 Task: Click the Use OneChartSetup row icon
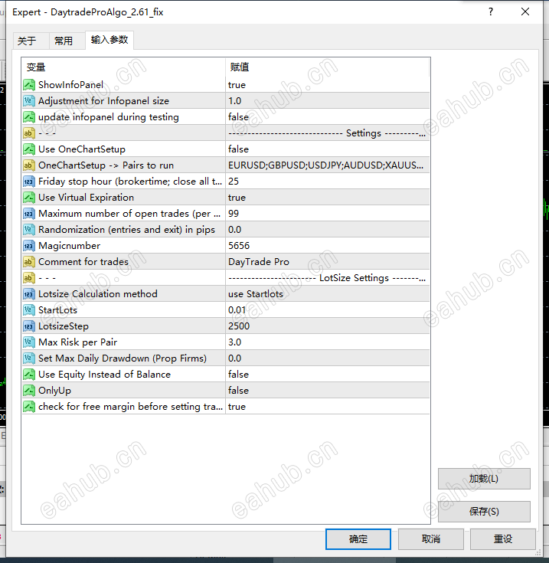click(29, 149)
